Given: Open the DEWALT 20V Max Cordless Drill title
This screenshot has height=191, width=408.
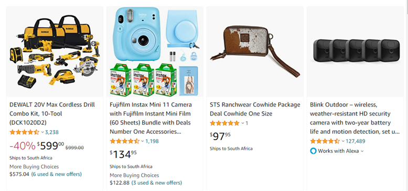Looking at the screenshot, I should pyautogui.click(x=52, y=114).
